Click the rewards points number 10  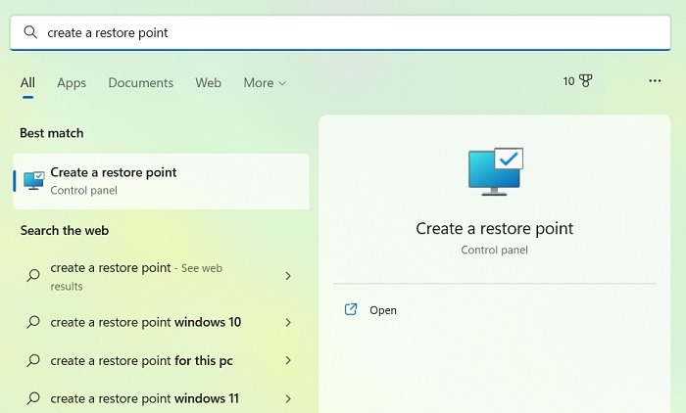tap(568, 81)
